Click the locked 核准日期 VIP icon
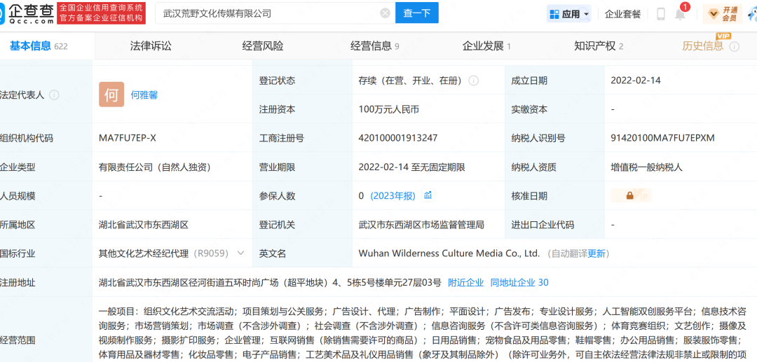Image resolution: width=757 pixels, height=362 pixels. pyautogui.click(x=631, y=195)
